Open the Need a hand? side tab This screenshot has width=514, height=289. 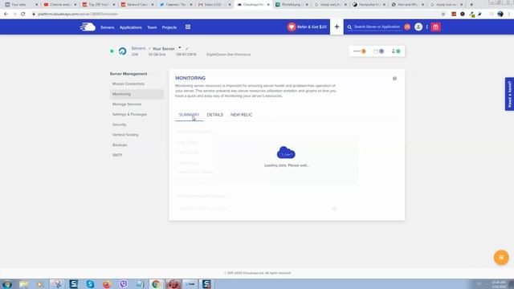[509, 94]
